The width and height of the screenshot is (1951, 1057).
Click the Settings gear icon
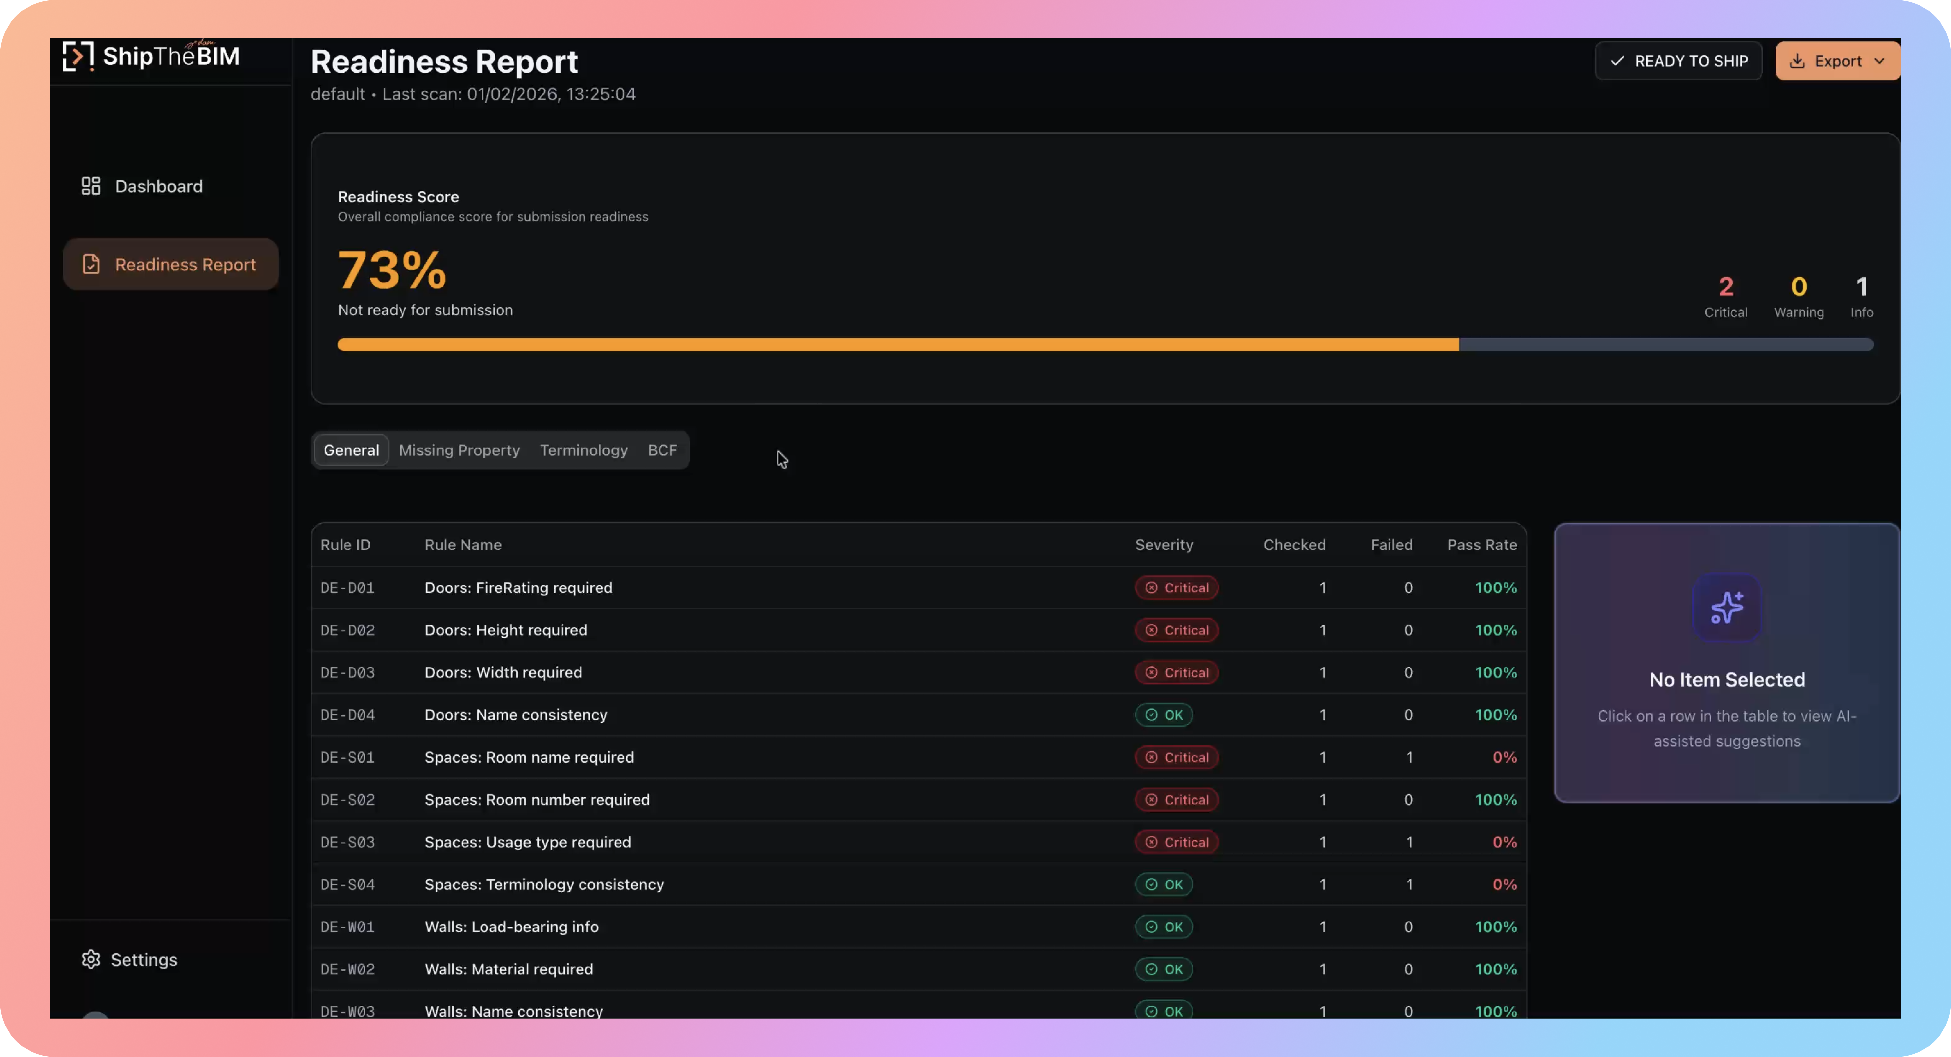click(91, 959)
